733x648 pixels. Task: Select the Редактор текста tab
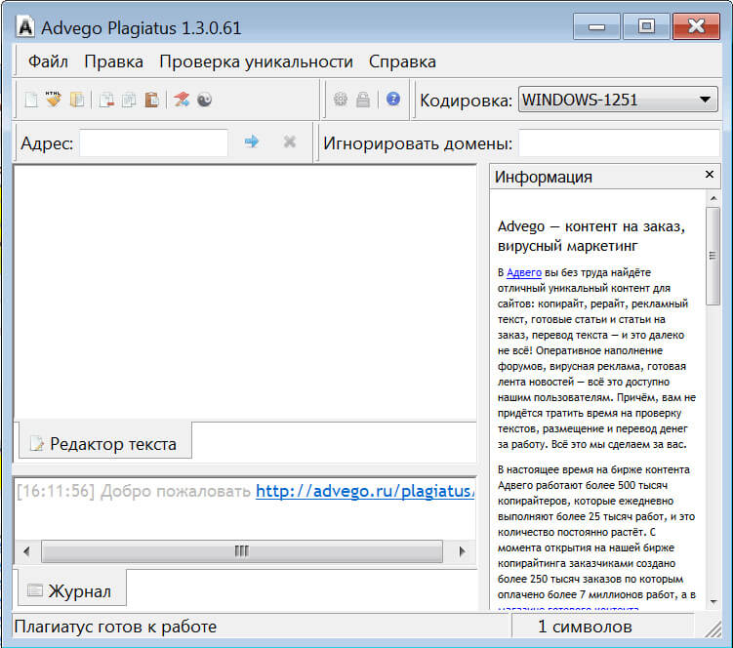105,443
